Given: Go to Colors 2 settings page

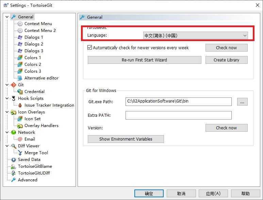Looking at the screenshot, I should [x=33, y=65].
